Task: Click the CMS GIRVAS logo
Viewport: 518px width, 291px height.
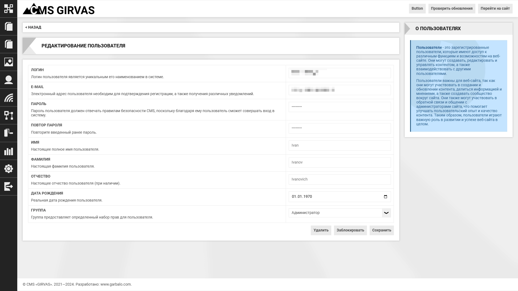Action: point(59,9)
